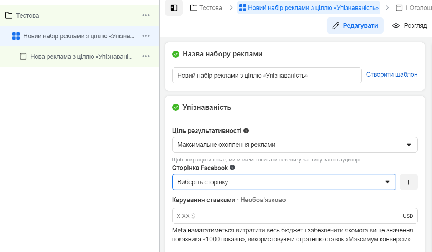Image resolution: width=432 pixels, height=252 pixels.
Task: Select ad set breadcrumb Новий набір реклами
Action: point(309,8)
